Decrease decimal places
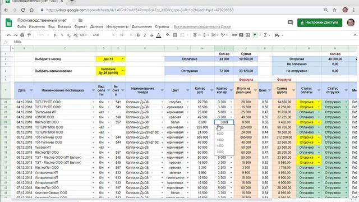The image size is (359, 202). click(x=68, y=35)
